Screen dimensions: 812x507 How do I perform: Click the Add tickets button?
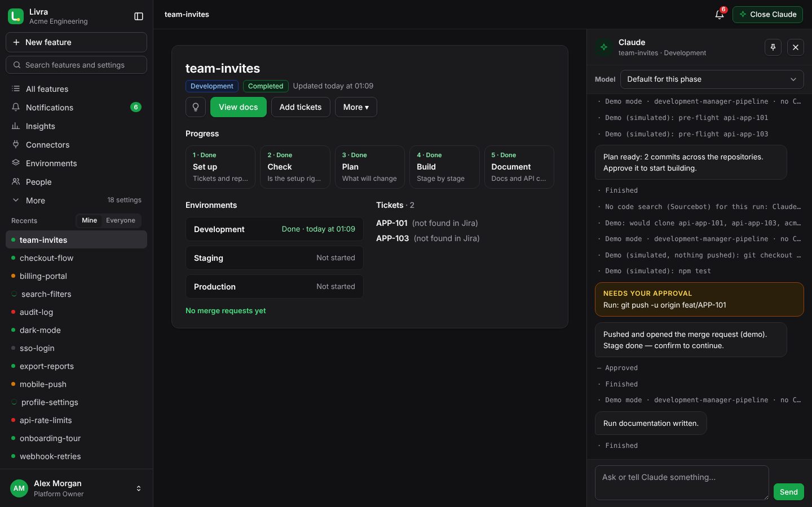pyautogui.click(x=301, y=107)
